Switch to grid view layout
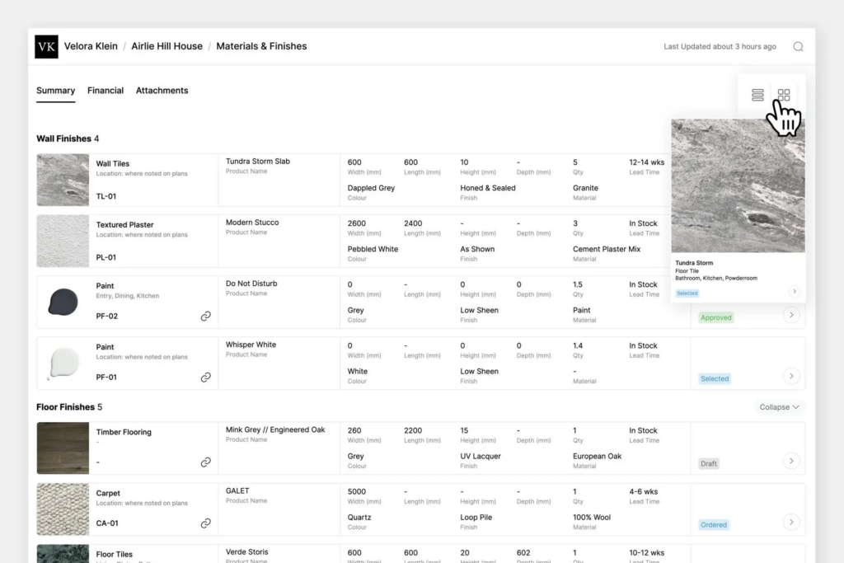844x563 pixels. pyautogui.click(x=784, y=96)
